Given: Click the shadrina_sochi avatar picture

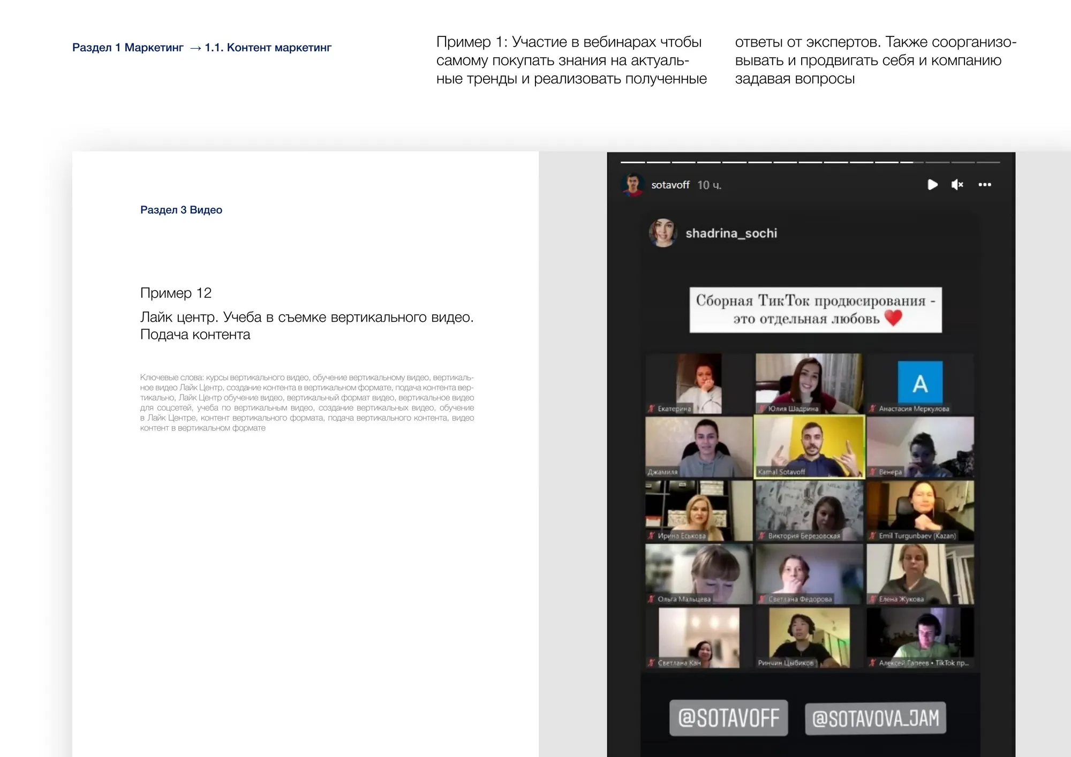Looking at the screenshot, I should click(x=663, y=233).
